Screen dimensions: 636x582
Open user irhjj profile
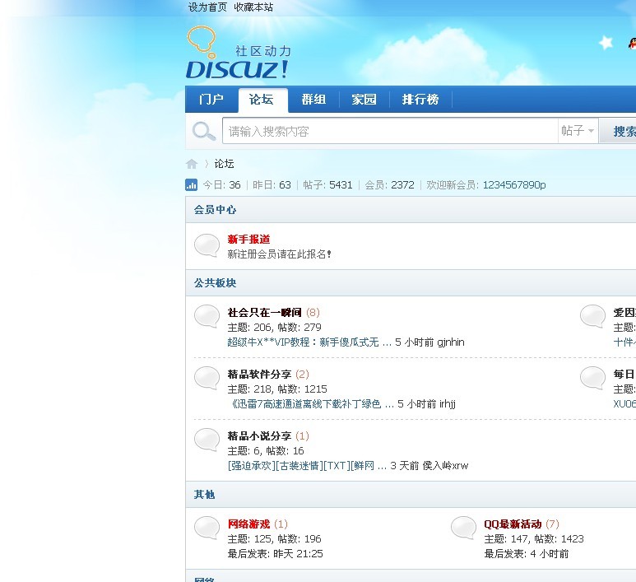(448, 404)
